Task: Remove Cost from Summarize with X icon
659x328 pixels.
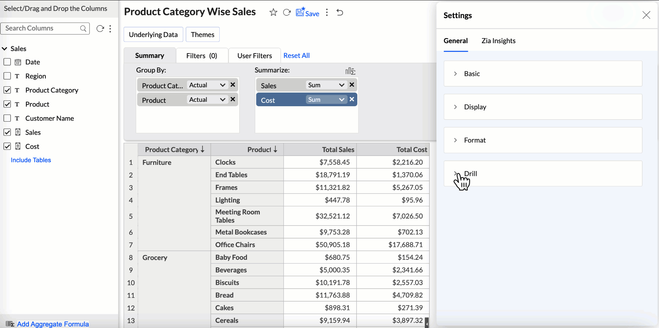Action: 352,99
